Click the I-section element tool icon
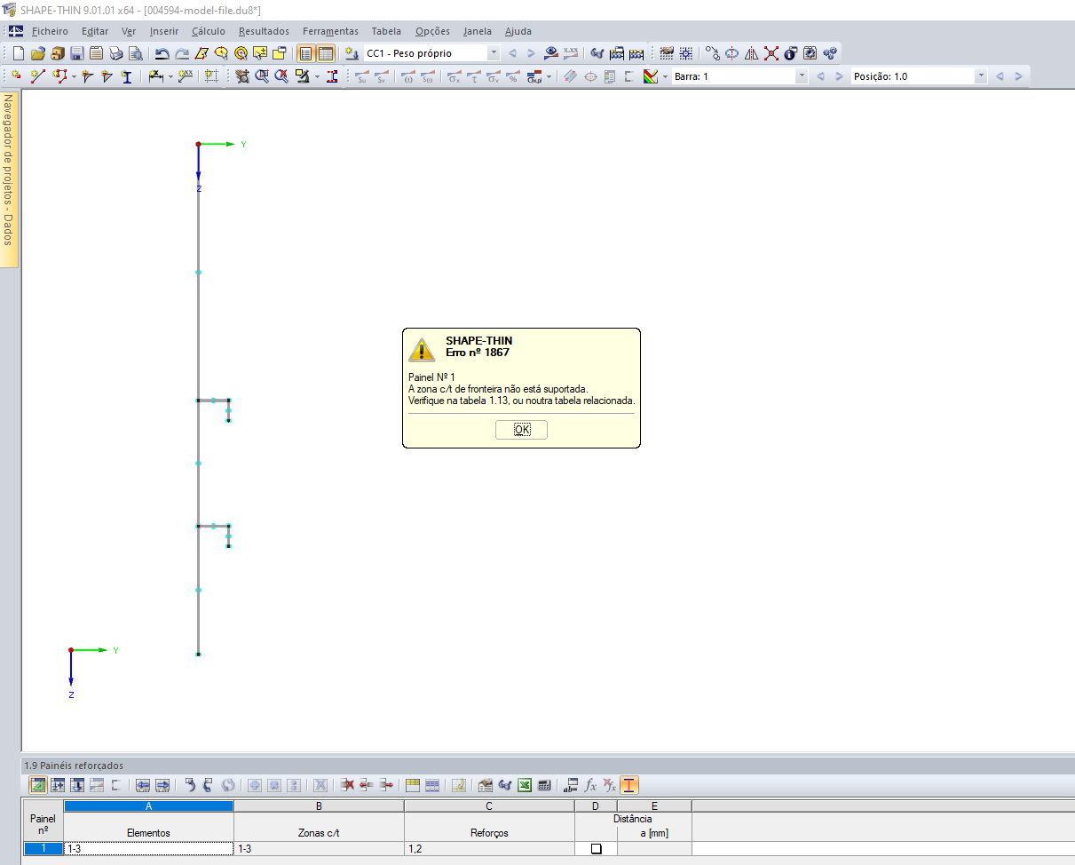The height and width of the screenshot is (865, 1075). click(x=127, y=77)
